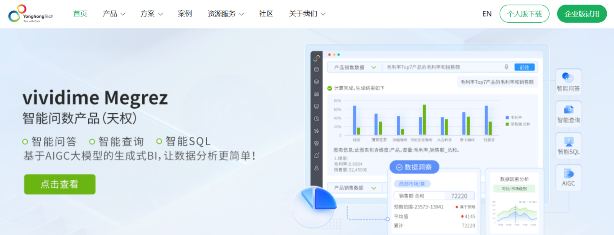This screenshot has height=235, width=614.
Task: Open the lower 产品销售数据 dropdown
Action: 355,188
